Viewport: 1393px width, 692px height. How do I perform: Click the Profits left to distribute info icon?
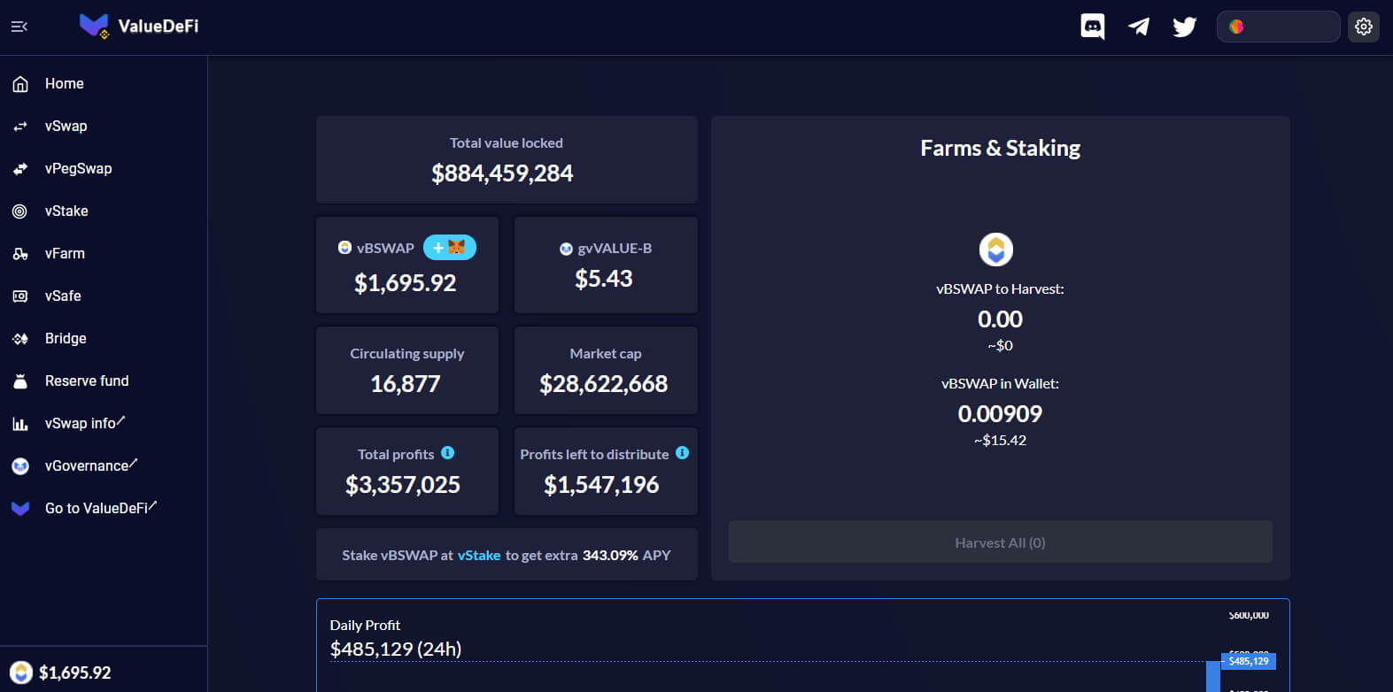coord(682,453)
